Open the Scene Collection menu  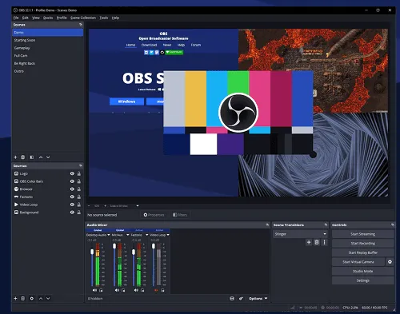tap(83, 18)
